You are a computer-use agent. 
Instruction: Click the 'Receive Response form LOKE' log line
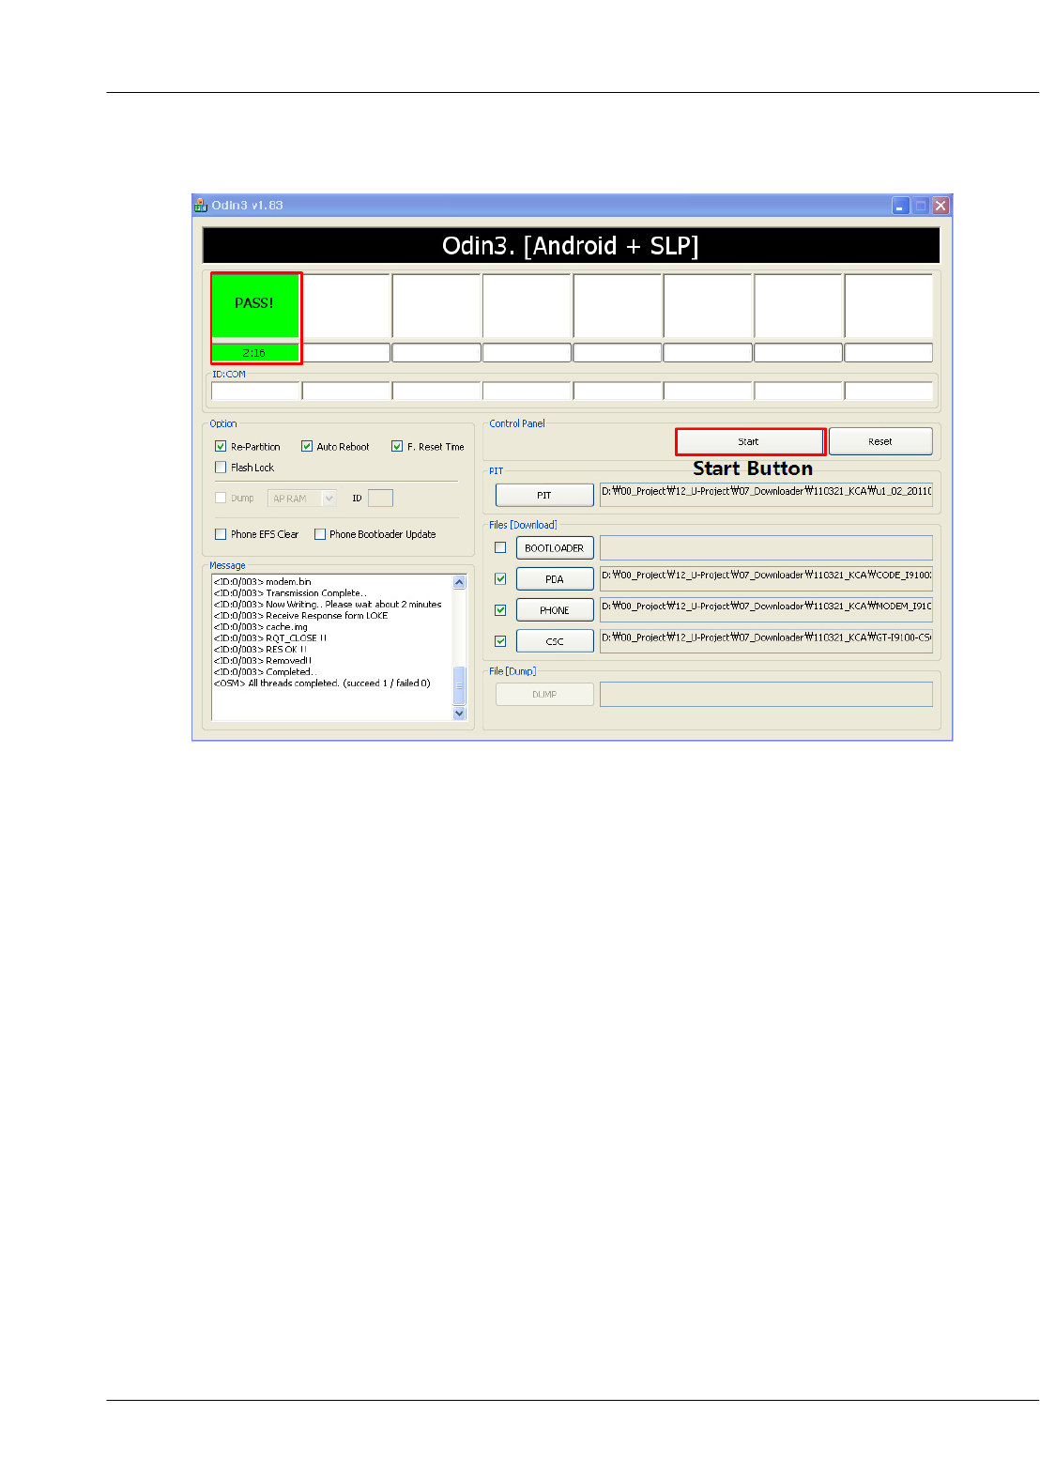(x=300, y=616)
